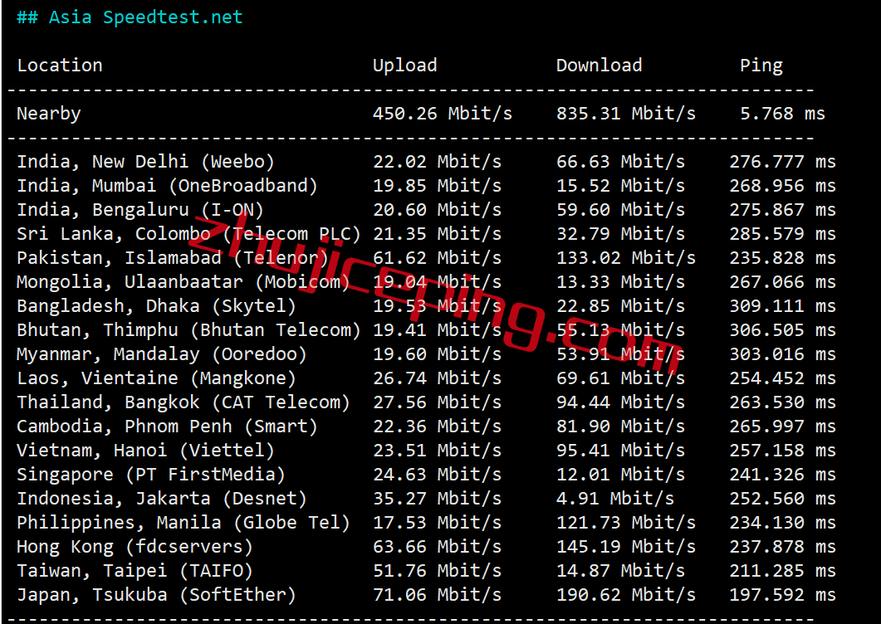Select Bangkok ping "263.530 ms"

[783, 403]
